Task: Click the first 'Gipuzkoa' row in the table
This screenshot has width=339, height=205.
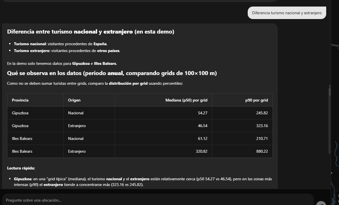Action: [x=20, y=113]
